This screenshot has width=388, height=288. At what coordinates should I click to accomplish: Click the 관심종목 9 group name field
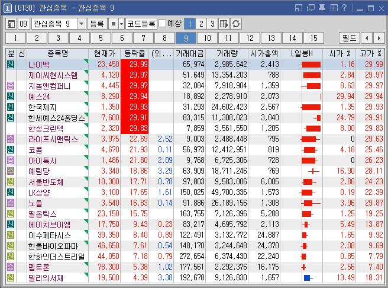click(x=54, y=24)
